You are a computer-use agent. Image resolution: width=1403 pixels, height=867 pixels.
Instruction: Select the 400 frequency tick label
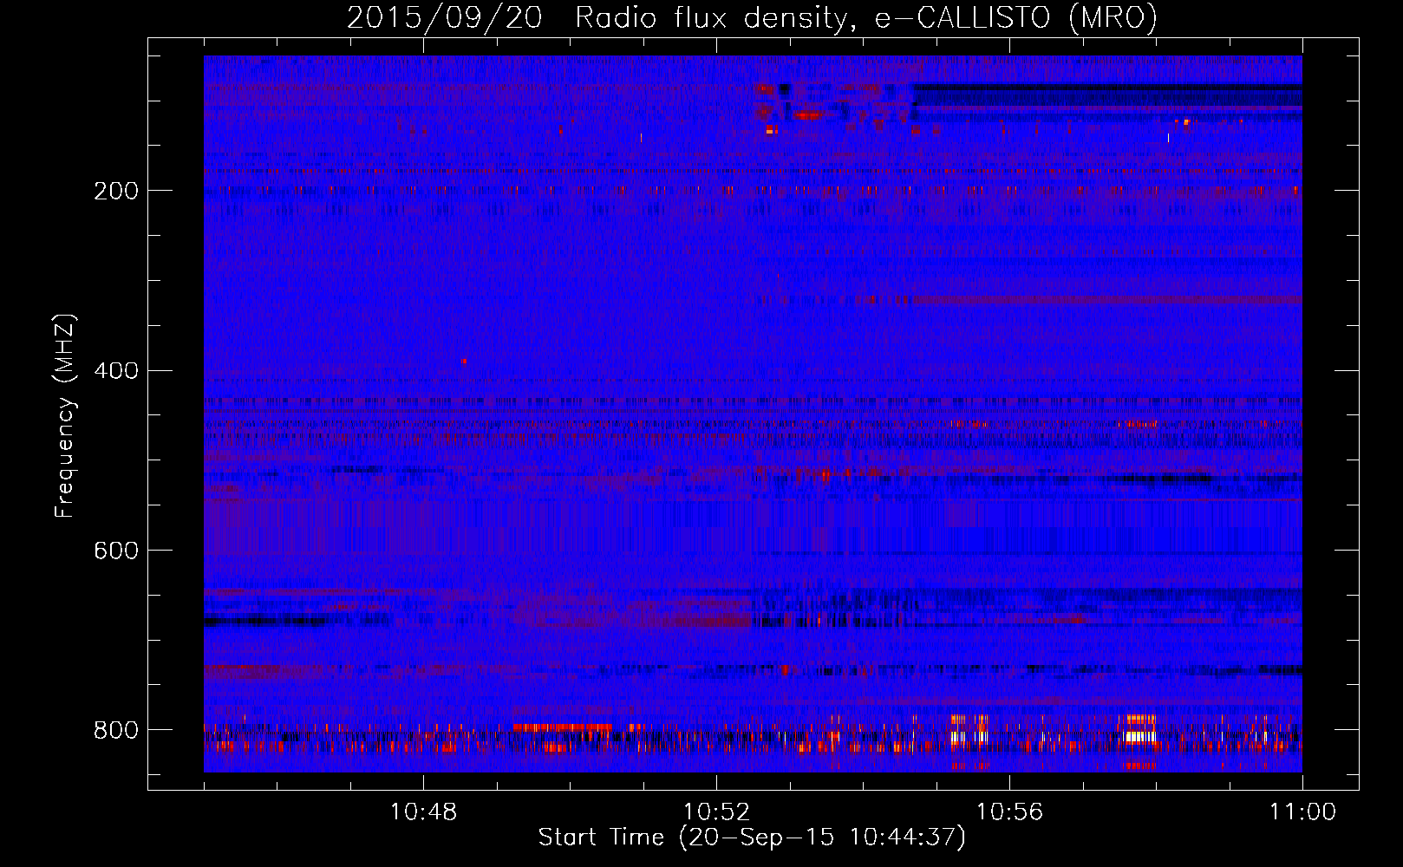point(115,371)
